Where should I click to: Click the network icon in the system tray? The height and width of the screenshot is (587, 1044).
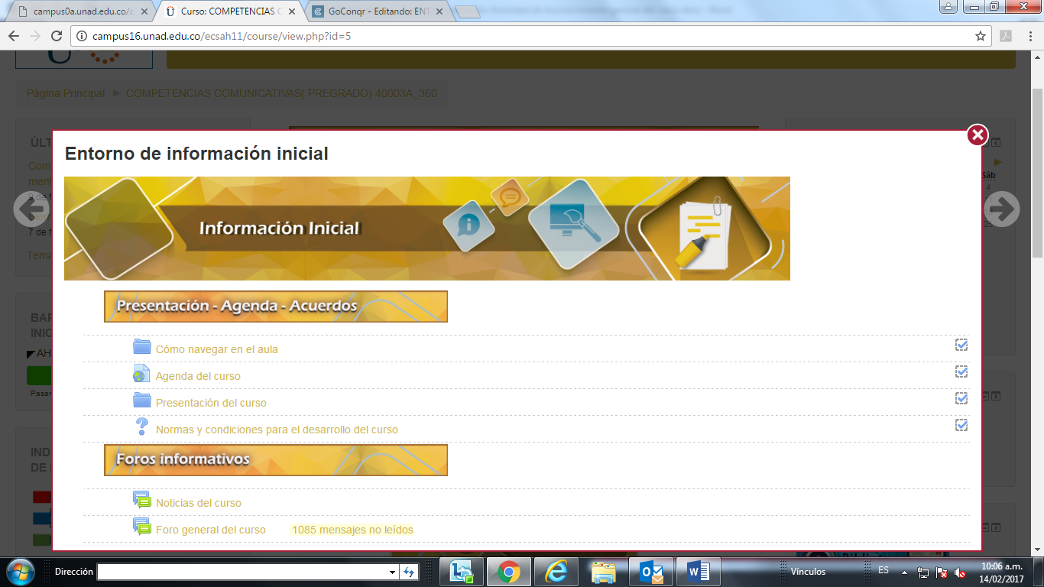[x=923, y=572]
